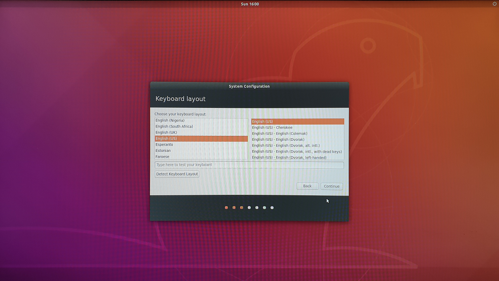Choose the plain English (US) variant
The width and height of the screenshot is (499, 281).
tap(297, 121)
